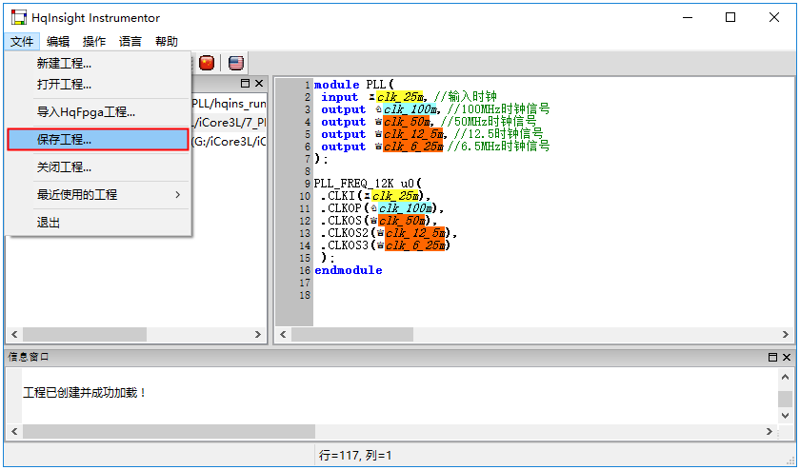Click 退出 to exit the application
Screen dimensions: 800x470
[x=49, y=223]
